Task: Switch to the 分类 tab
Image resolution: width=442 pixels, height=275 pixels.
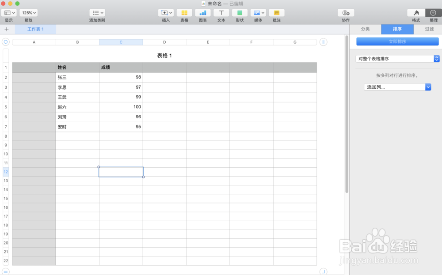Action: tap(366, 29)
